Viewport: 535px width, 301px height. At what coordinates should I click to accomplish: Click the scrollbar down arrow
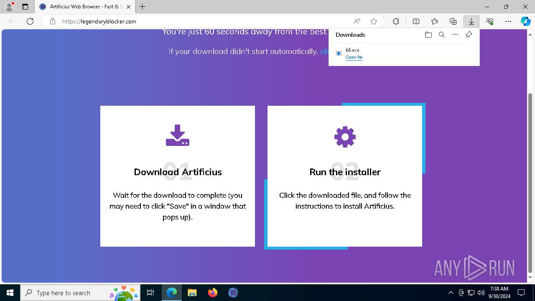tap(530, 278)
